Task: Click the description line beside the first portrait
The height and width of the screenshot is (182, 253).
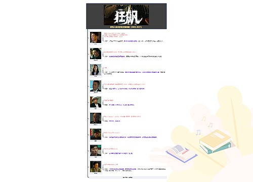Action: 134,41
